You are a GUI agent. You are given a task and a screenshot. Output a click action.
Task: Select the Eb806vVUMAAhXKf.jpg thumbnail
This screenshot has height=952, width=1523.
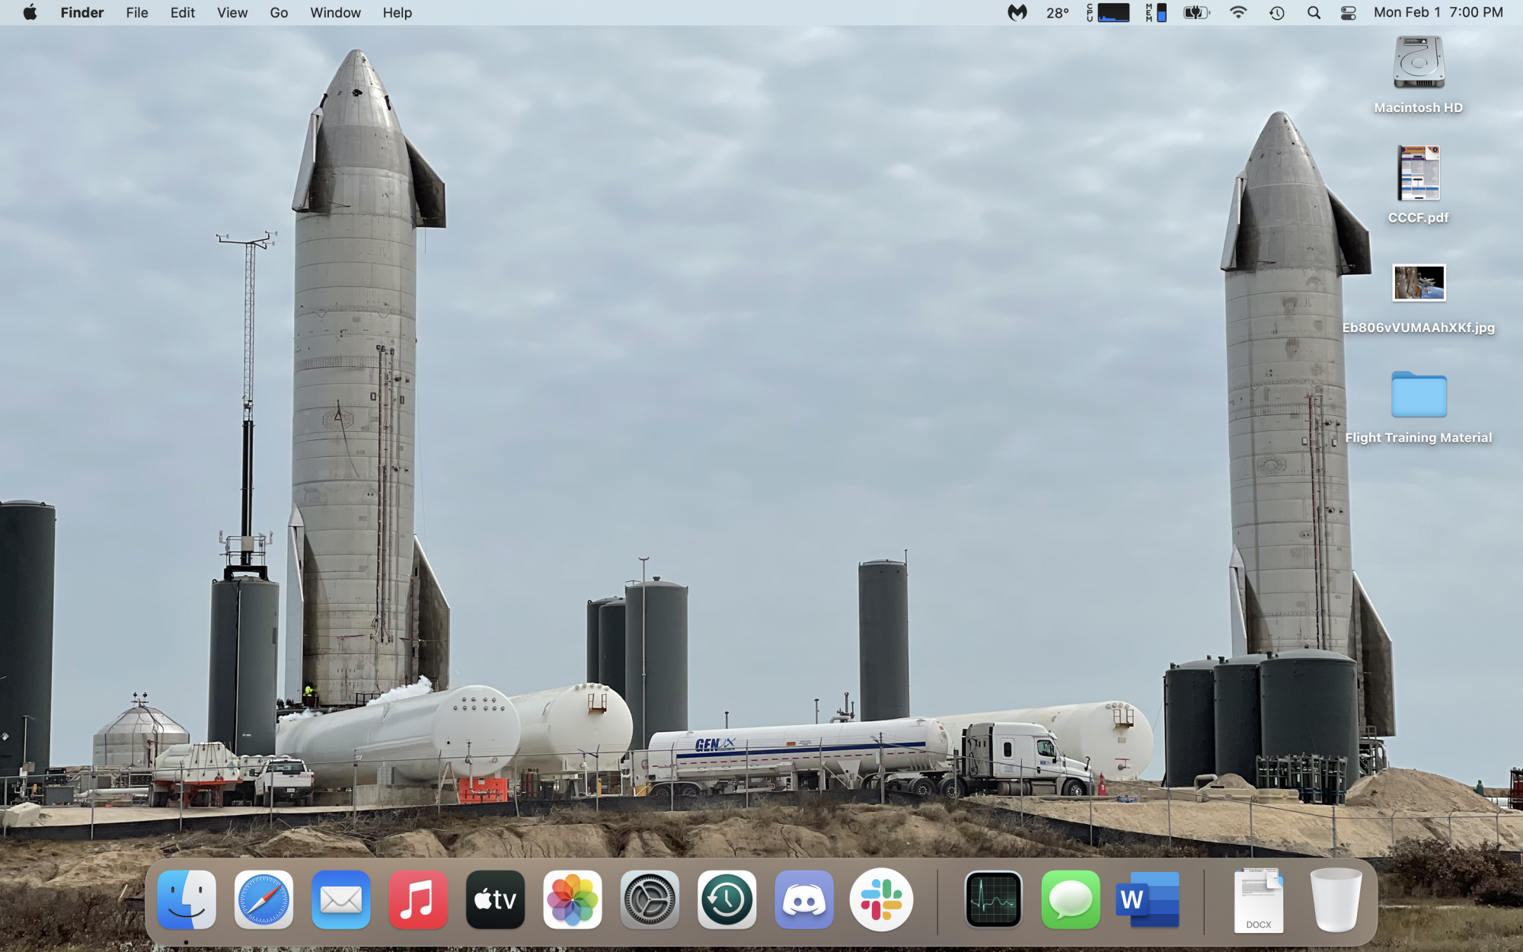pyautogui.click(x=1418, y=283)
